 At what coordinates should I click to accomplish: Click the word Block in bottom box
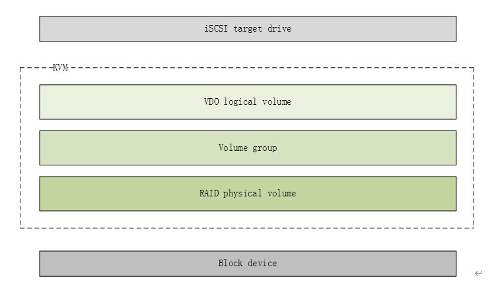coord(230,263)
